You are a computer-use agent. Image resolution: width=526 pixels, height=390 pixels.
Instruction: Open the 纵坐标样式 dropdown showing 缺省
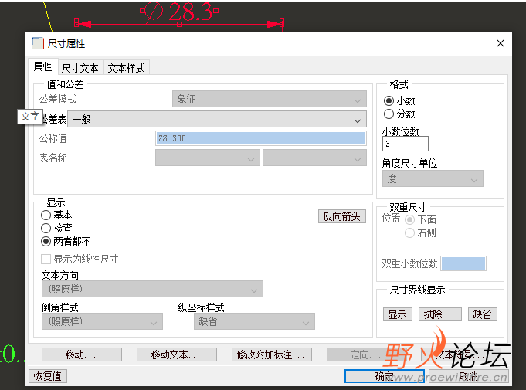coord(254,321)
